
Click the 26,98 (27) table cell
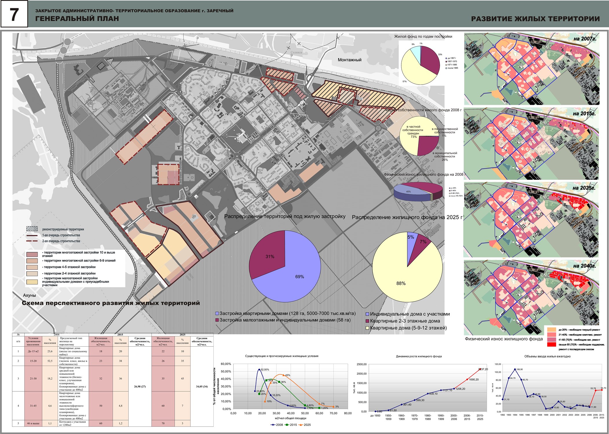point(140,387)
